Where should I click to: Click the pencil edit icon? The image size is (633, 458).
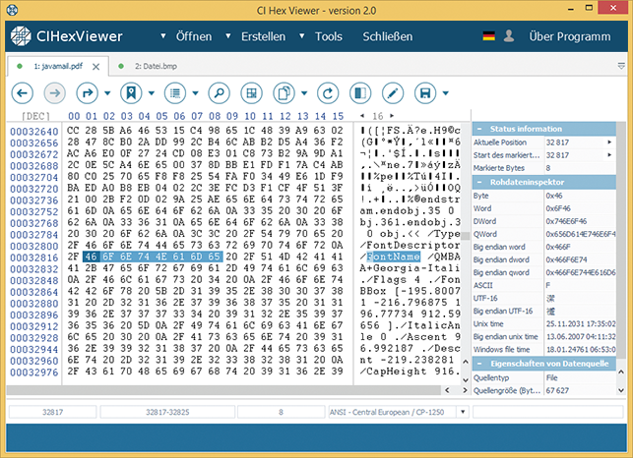coord(393,93)
